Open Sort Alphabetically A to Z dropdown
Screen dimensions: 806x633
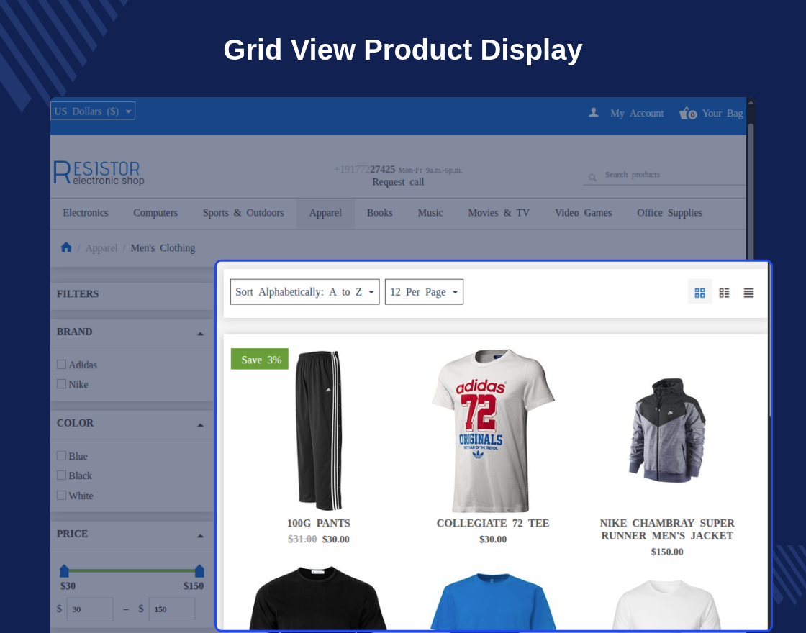(305, 292)
